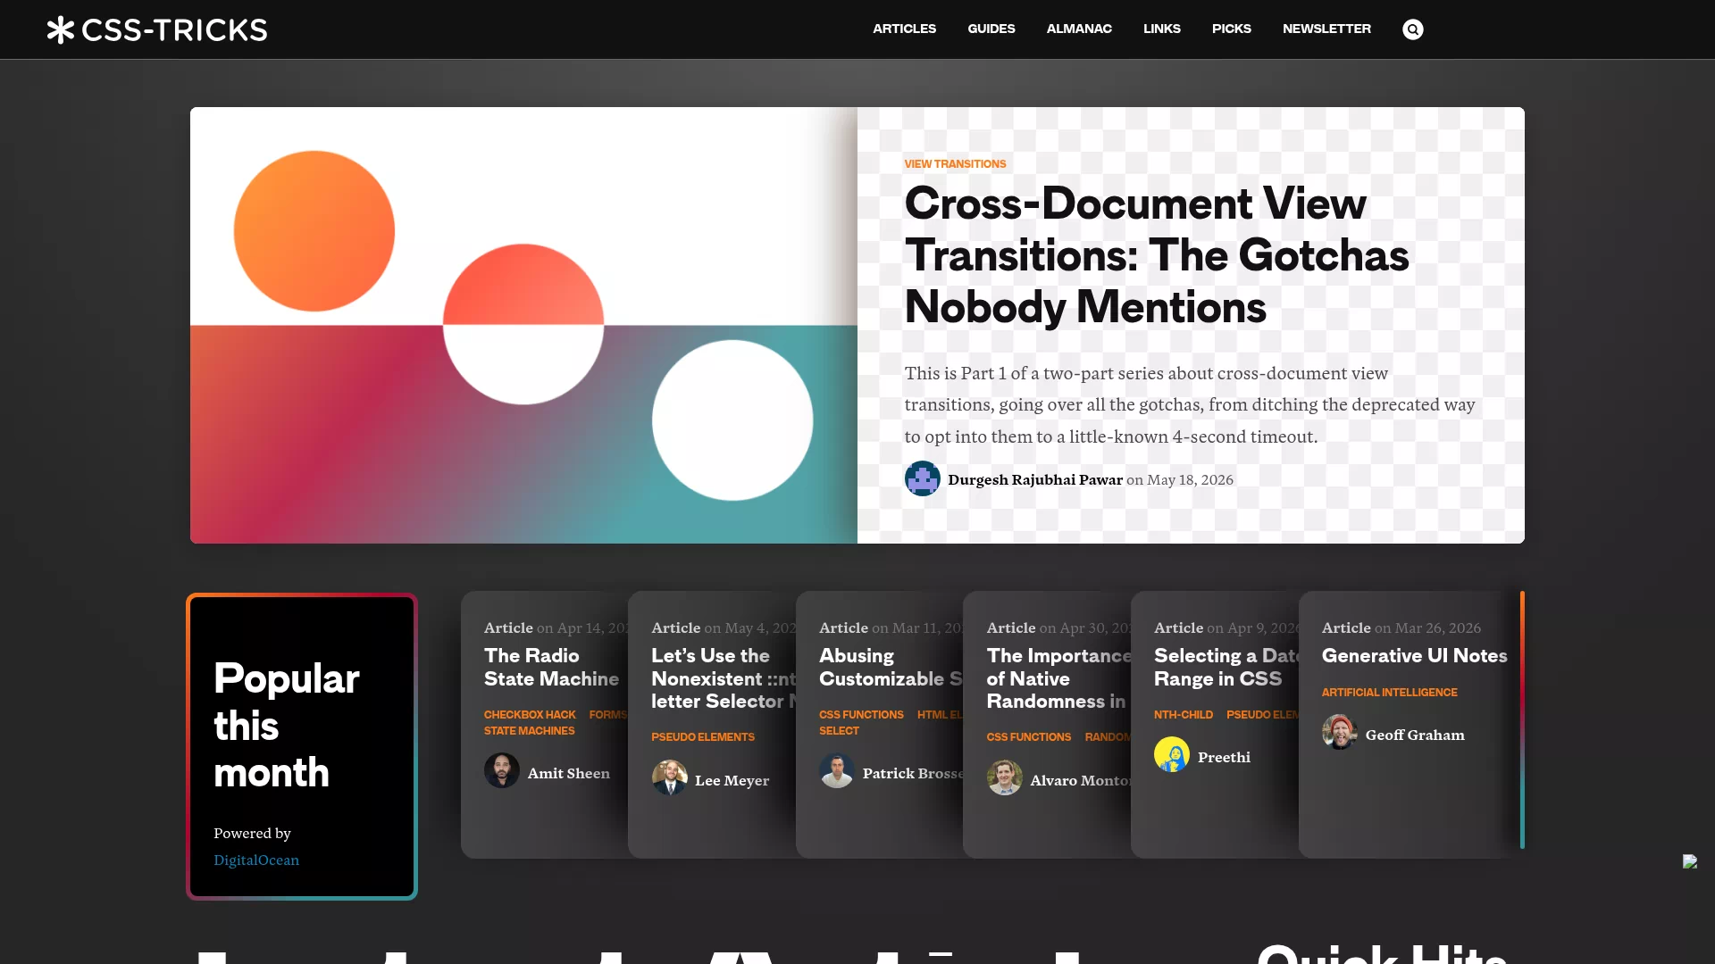Click the featured article circles thumbnail
The image size is (1715, 964).
pyautogui.click(x=523, y=325)
